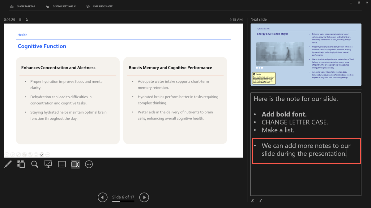Click the 'CHANGE LETTER CASE.' note bullet
This screenshot has height=208, width=371.
click(x=295, y=122)
